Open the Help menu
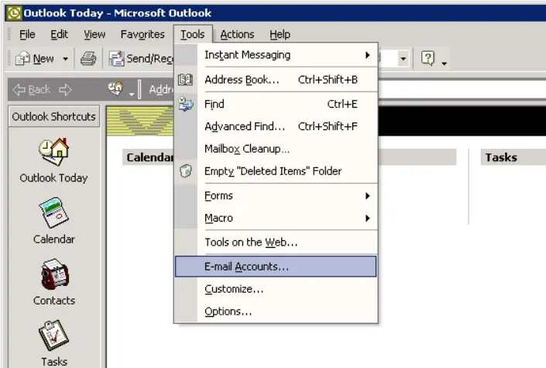Image resolution: width=546 pixels, height=368 pixels. [x=280, y=35]
